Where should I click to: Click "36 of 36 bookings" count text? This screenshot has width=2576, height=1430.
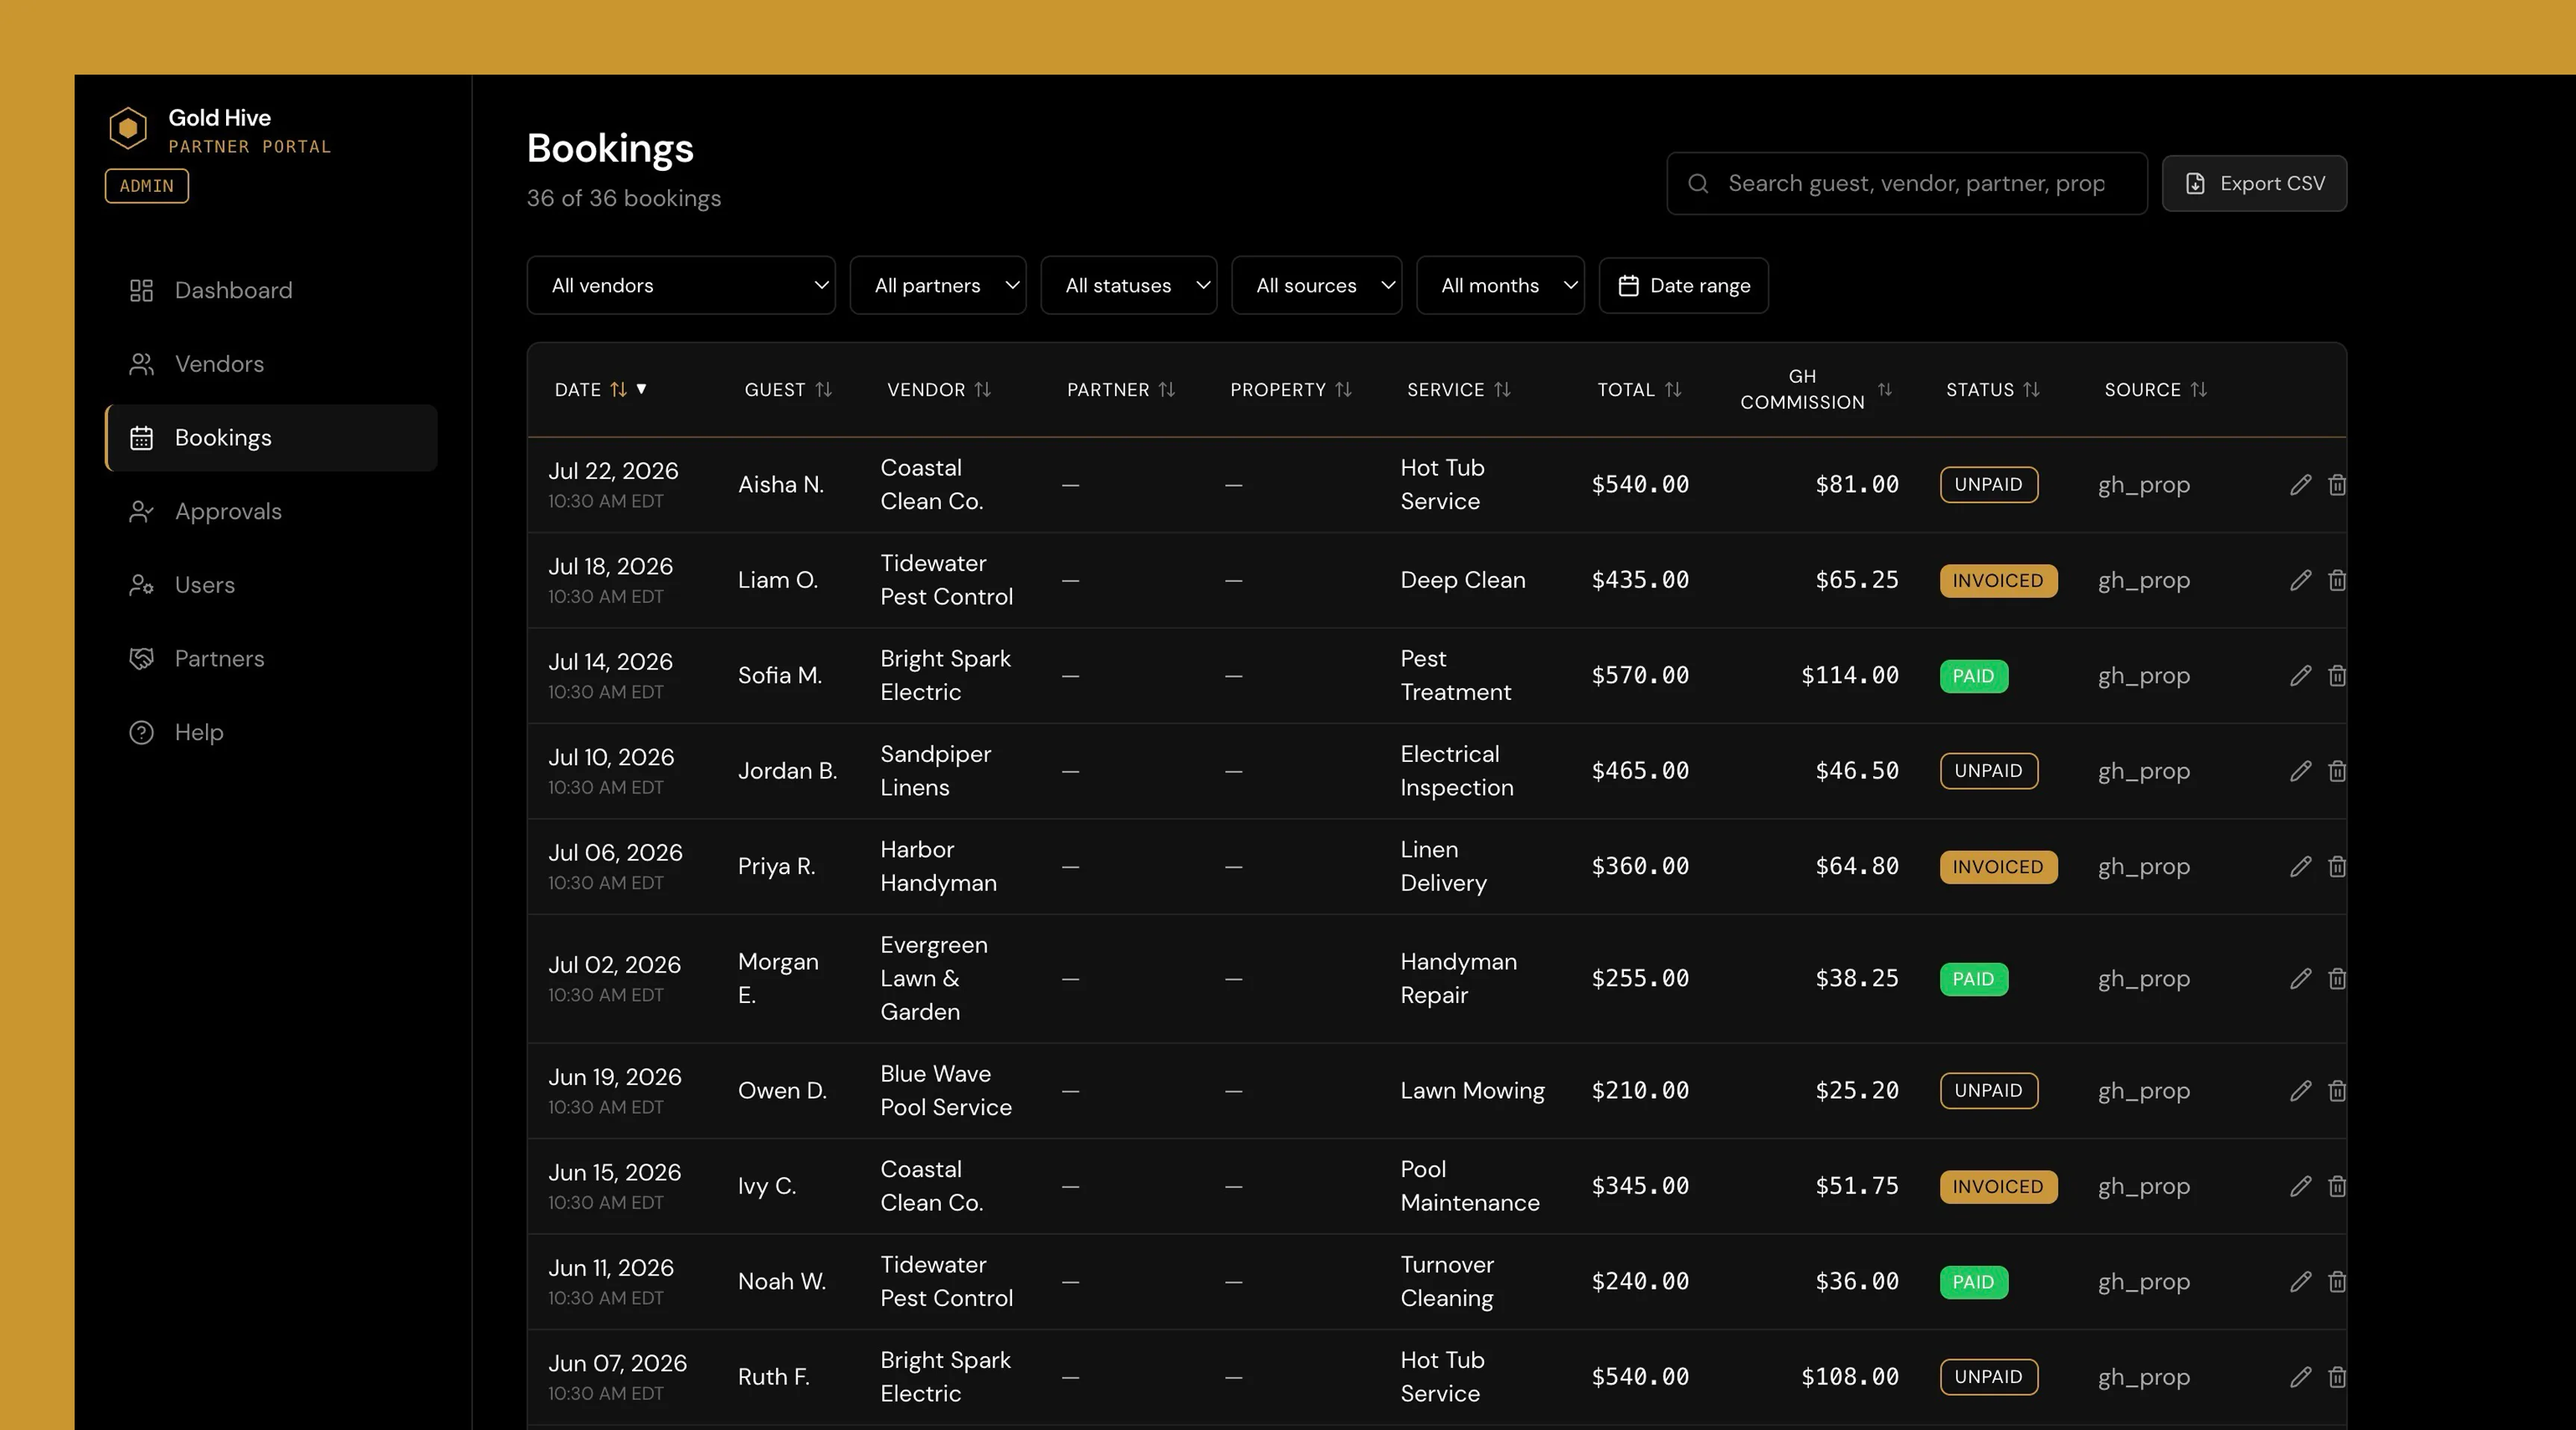[624, 198]
